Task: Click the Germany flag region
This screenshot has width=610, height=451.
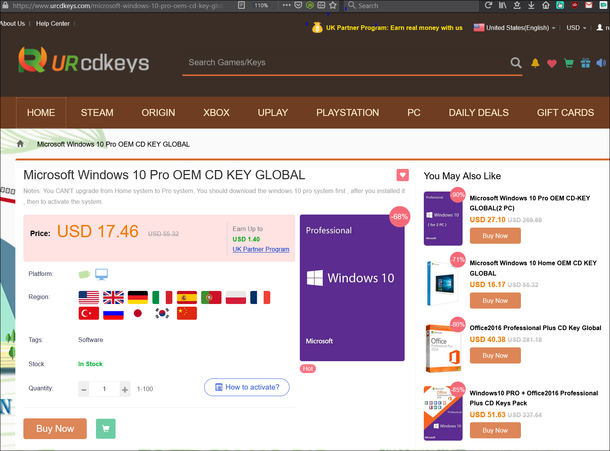Action: tap(138, 297)
